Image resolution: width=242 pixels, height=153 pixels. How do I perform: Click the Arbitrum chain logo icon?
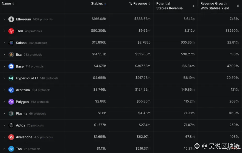click(11, 90)
